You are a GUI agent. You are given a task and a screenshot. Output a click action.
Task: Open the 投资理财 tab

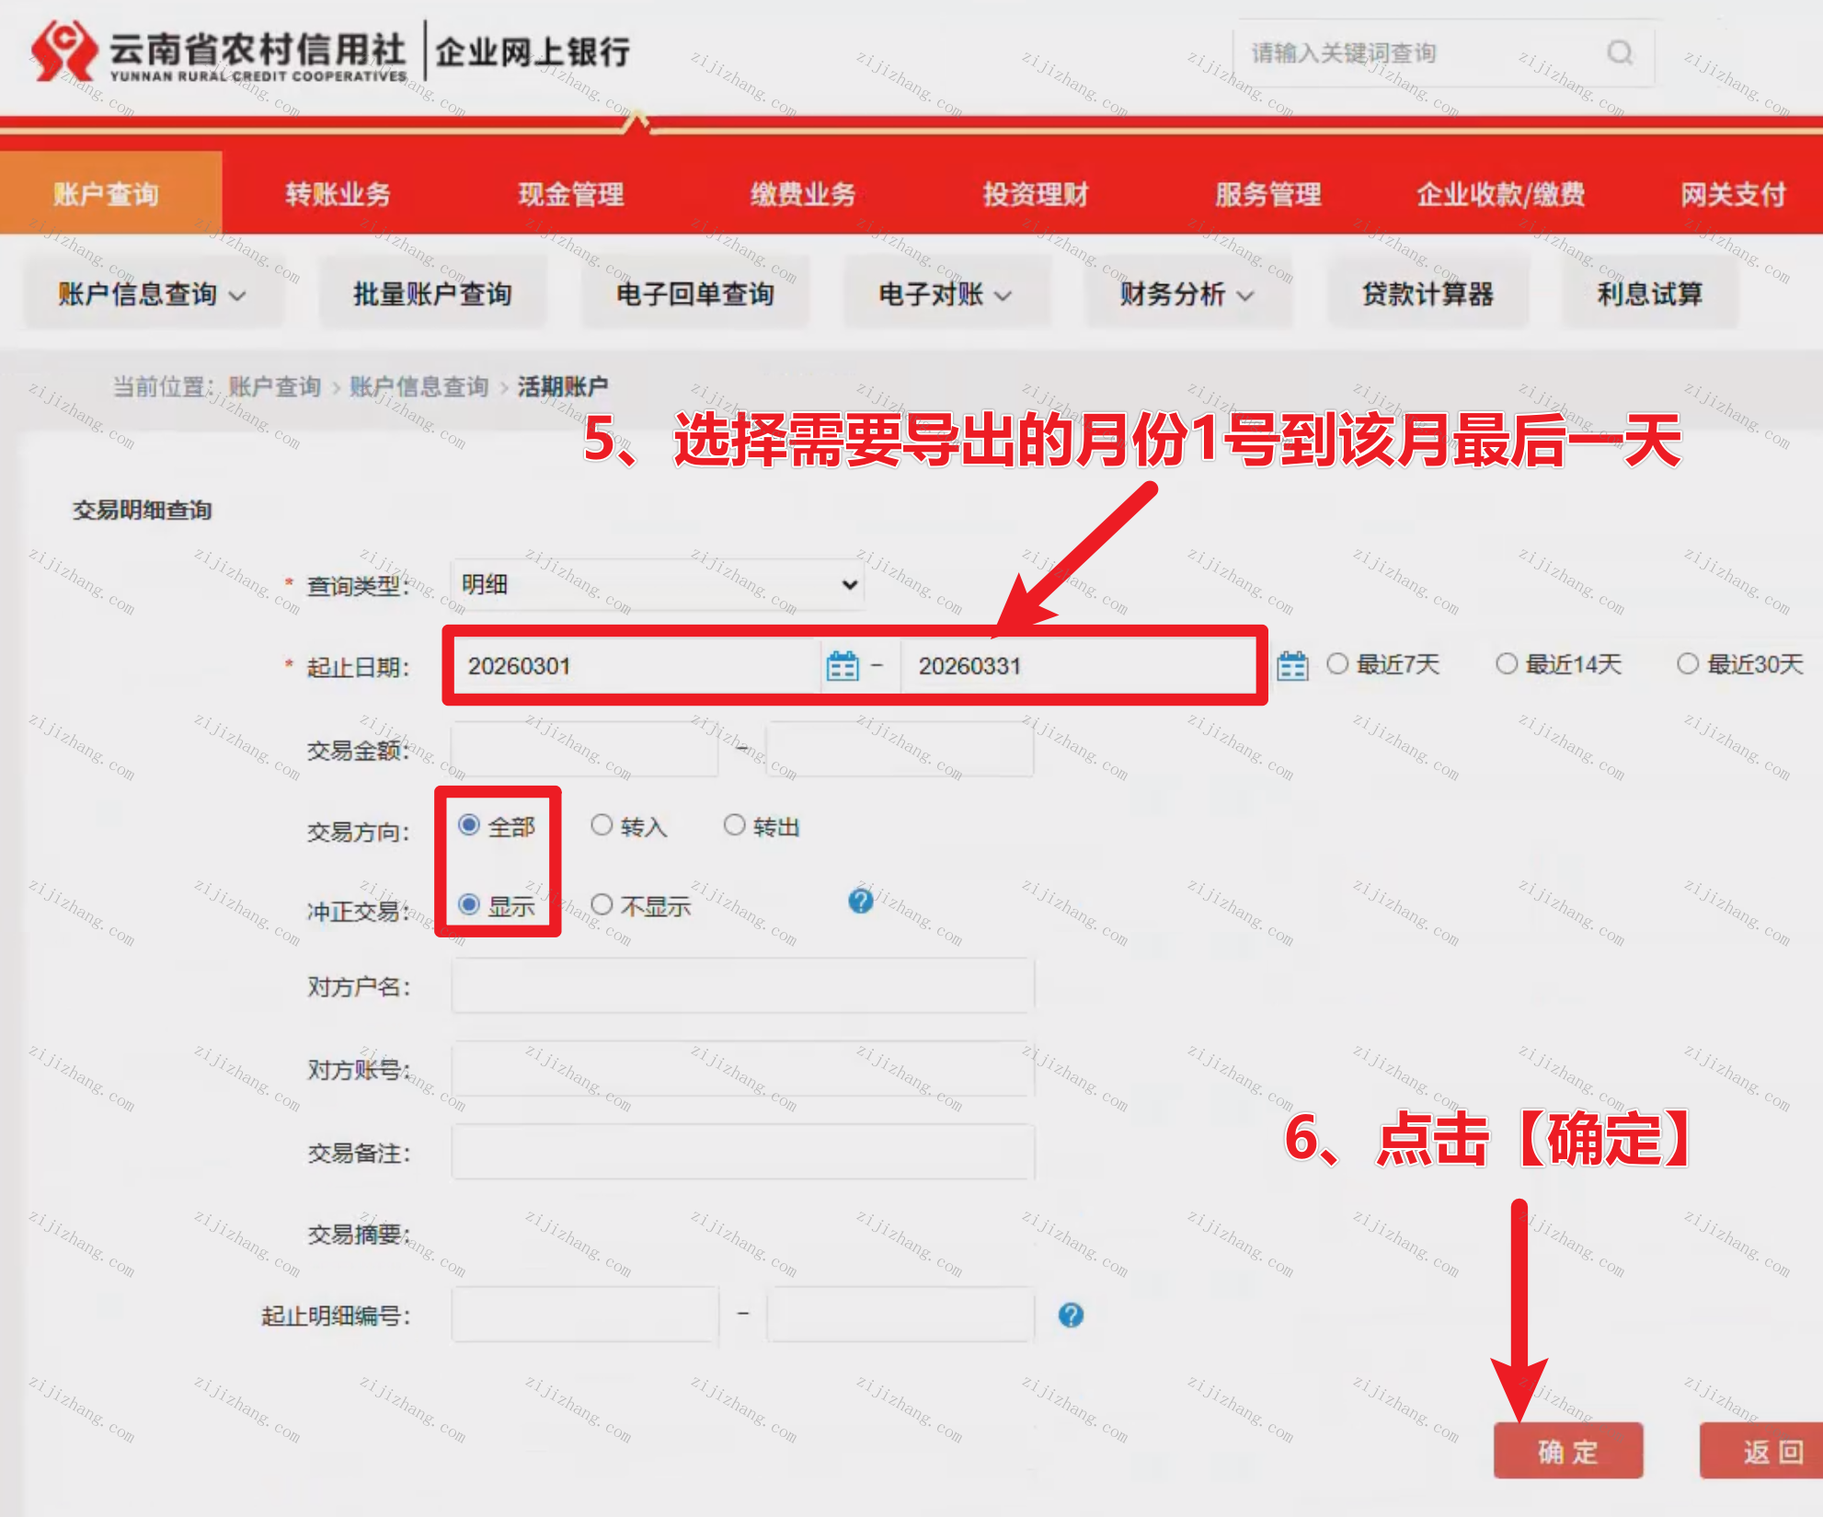tap(1035, 194)
